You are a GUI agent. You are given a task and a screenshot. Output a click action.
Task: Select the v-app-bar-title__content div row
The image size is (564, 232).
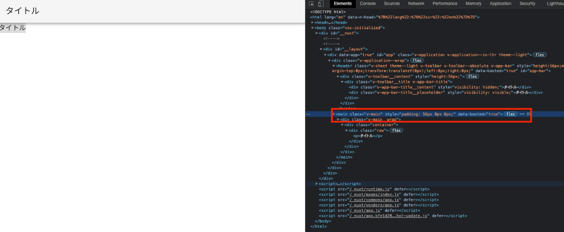[440, 87]
